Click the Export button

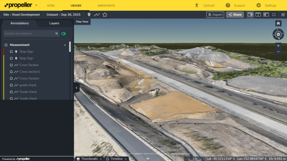click(x=215, y=15)
